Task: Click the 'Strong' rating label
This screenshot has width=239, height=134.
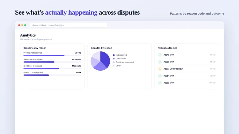Action: [x=78, y=53]
